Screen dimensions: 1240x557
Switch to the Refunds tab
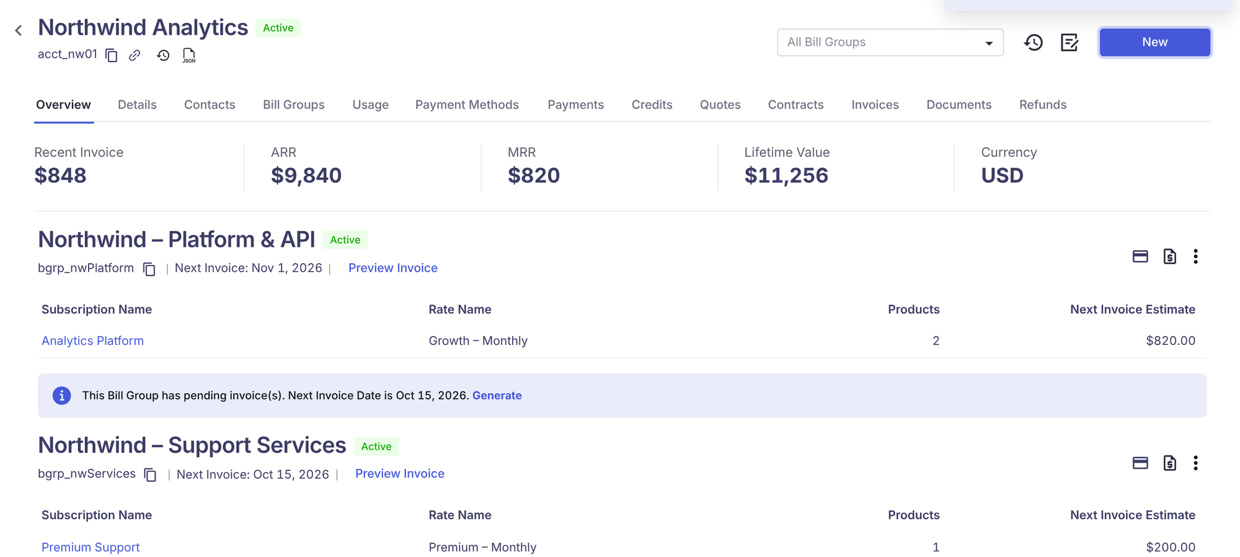pyautogui.click(x=1043, y=105)
